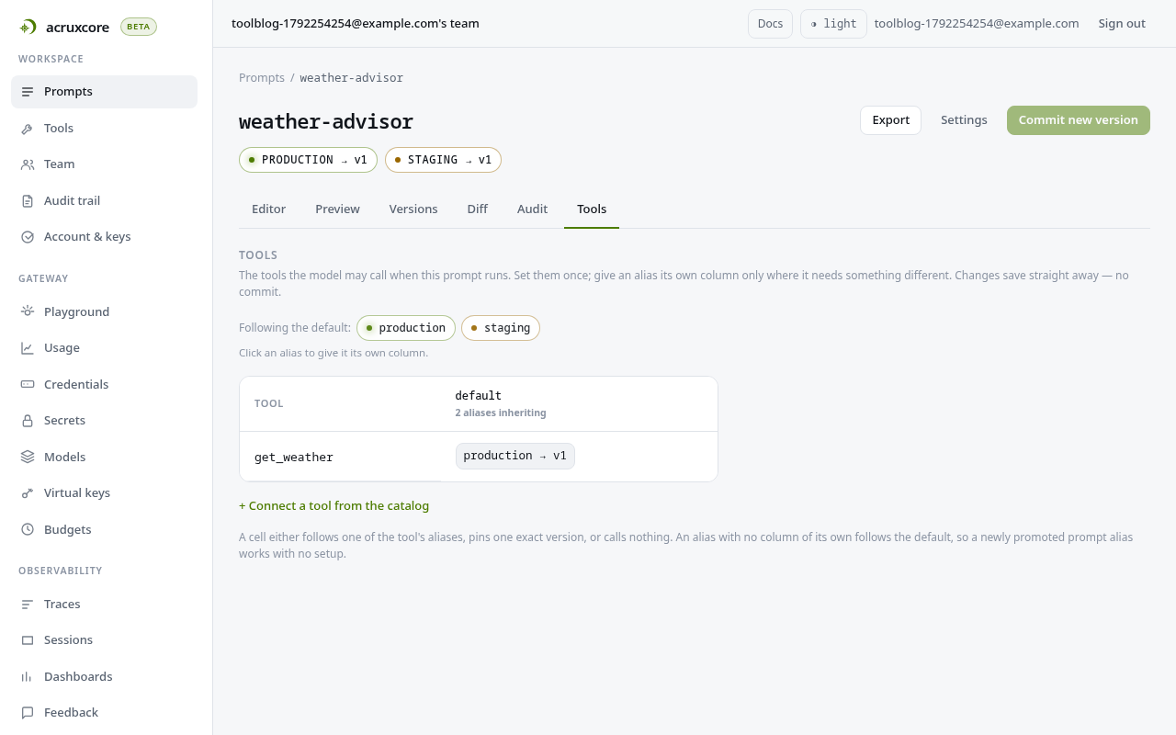
Task: Click the Feedback speech bubble icon
Action: [x=28, y=713]
